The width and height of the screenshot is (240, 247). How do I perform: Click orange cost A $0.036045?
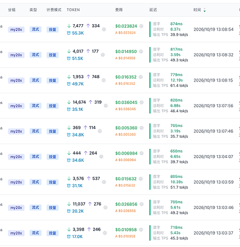(x=126, y=109)
